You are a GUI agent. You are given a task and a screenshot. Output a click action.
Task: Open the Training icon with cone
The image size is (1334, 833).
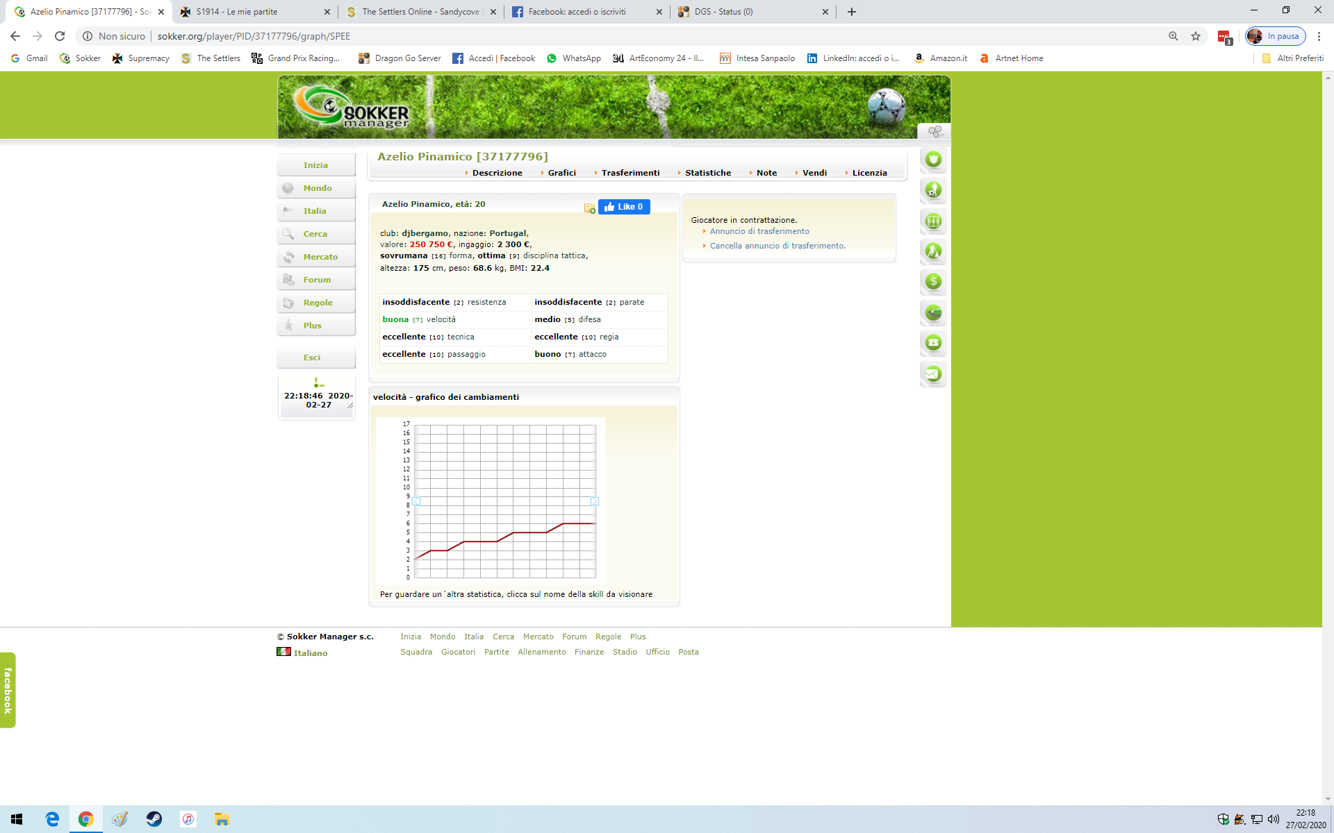coord(933,251)
